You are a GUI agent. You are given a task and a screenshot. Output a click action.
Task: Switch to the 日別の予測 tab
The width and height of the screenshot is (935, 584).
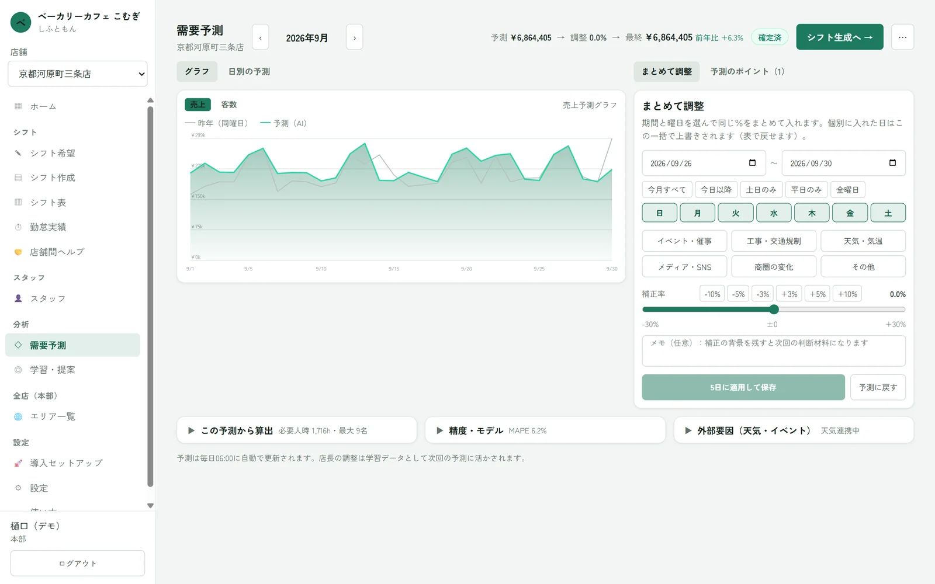[249, 71]
